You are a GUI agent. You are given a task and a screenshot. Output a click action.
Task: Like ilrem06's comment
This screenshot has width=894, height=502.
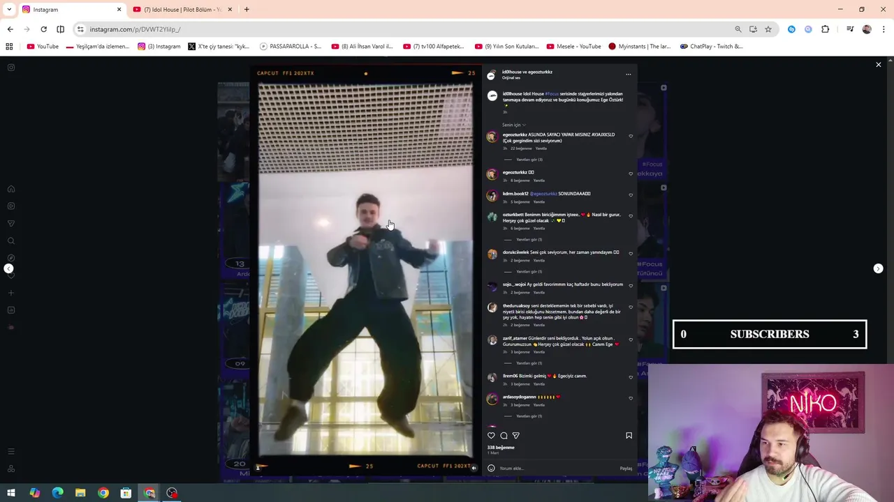(x=631, y=377)
